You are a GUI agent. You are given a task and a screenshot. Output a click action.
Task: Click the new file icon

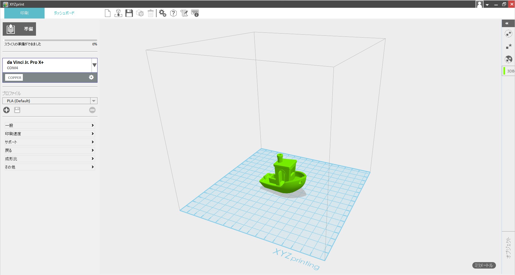[x=108, y=13]
